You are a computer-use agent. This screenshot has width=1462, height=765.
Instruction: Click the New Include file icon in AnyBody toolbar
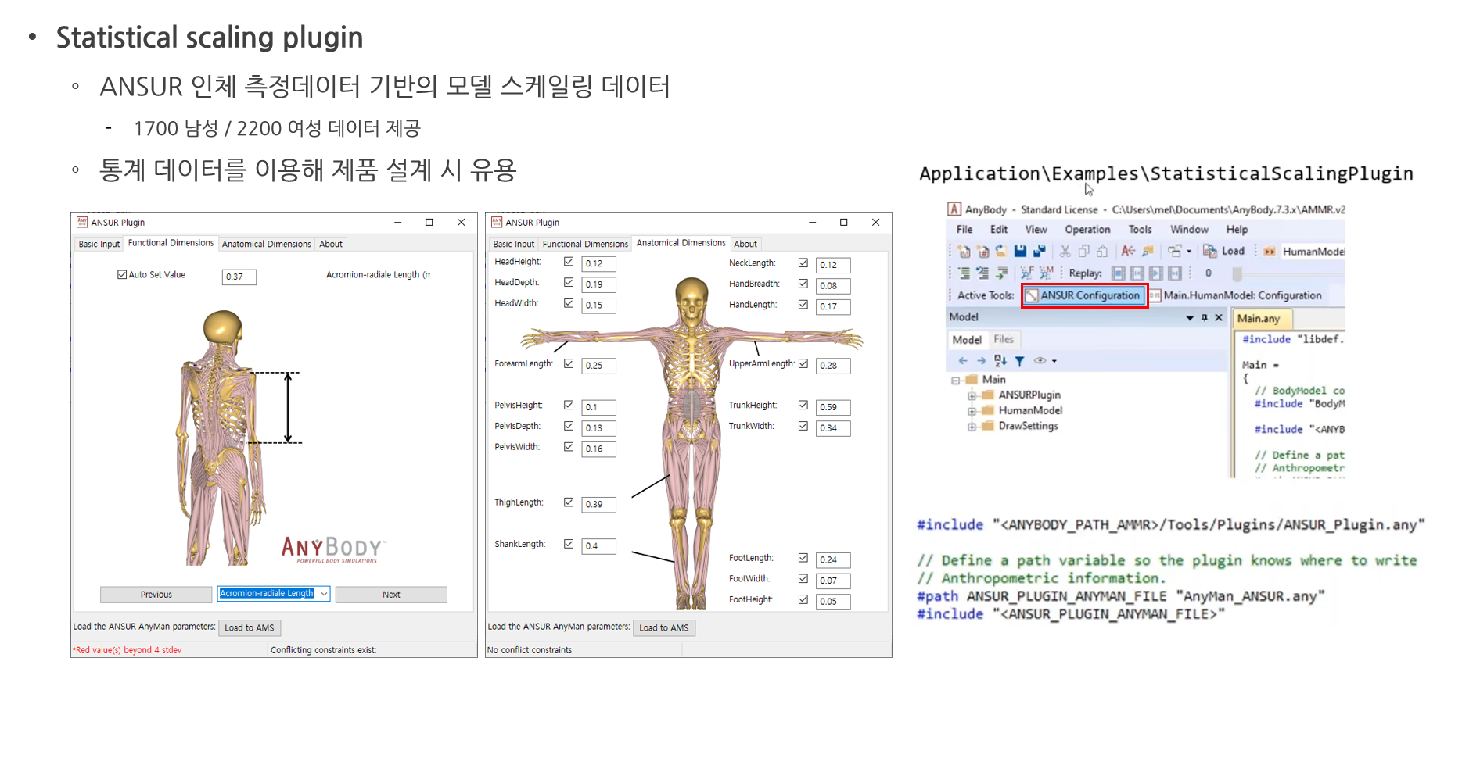[x=983, y=252]
